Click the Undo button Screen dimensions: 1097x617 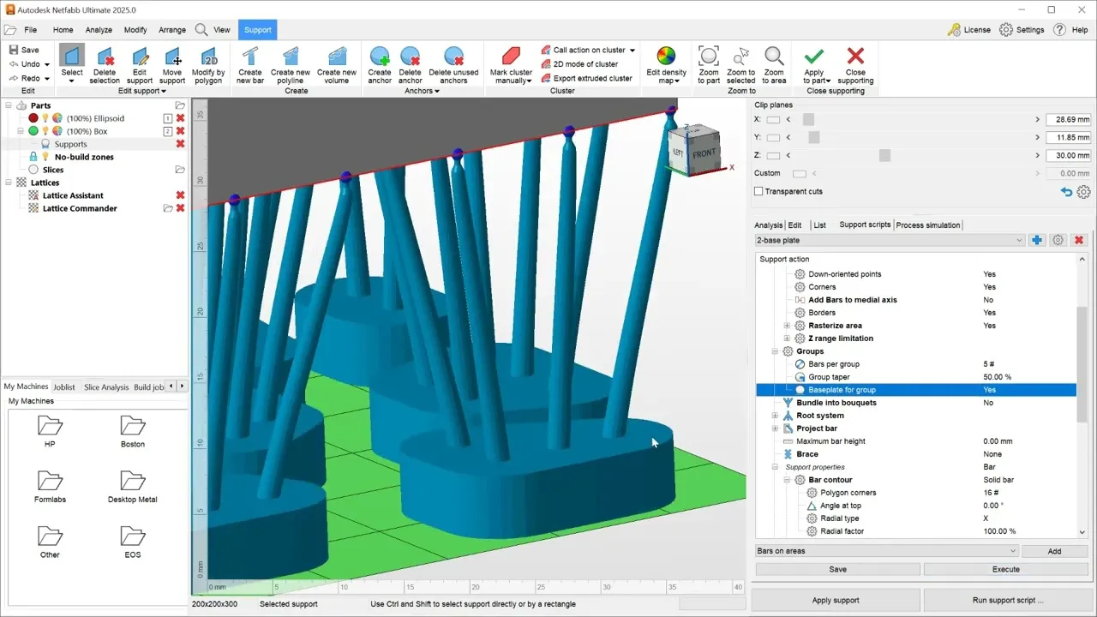[x=28, y=64]
